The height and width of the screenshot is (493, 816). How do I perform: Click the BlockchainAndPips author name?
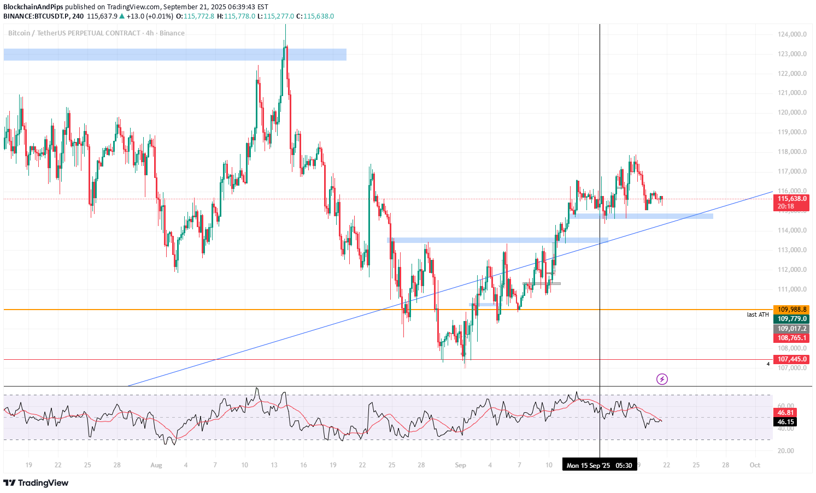click(x=33, y=7)
